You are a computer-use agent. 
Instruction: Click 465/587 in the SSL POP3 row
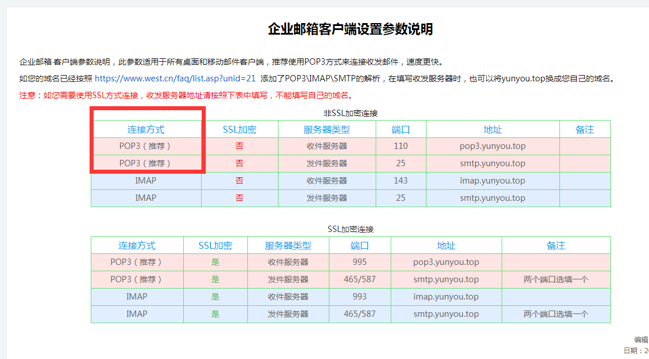coord(359,279)
